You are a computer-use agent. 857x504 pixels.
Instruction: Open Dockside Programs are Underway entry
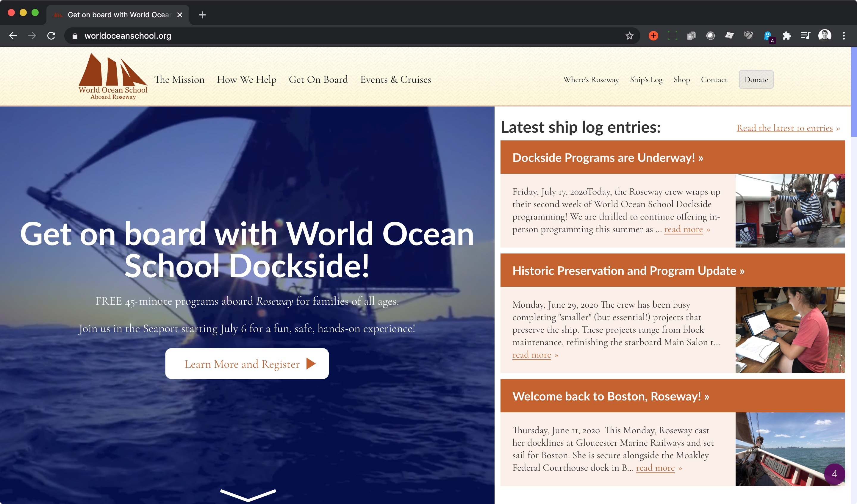(x=672, y=157)
